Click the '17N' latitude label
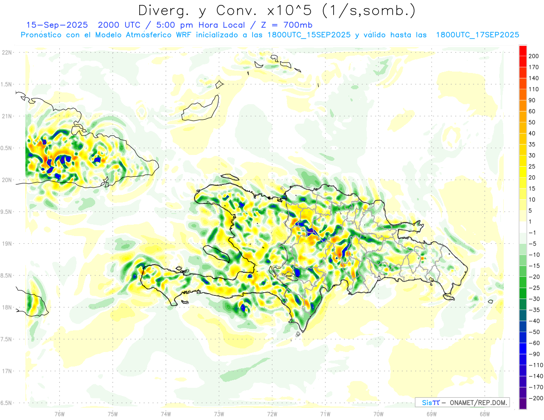This screenshot has height=420, width=544. click(x=6, y=371)
